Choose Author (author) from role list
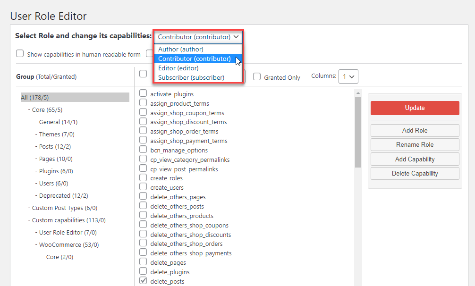The image size is (475, 286). (x=198, y=49)
